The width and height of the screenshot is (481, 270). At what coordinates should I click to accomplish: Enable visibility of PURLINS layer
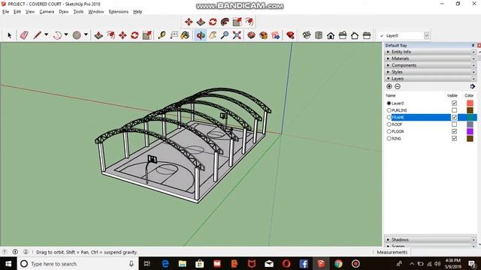pyautogui.click(x=454, y=110)
